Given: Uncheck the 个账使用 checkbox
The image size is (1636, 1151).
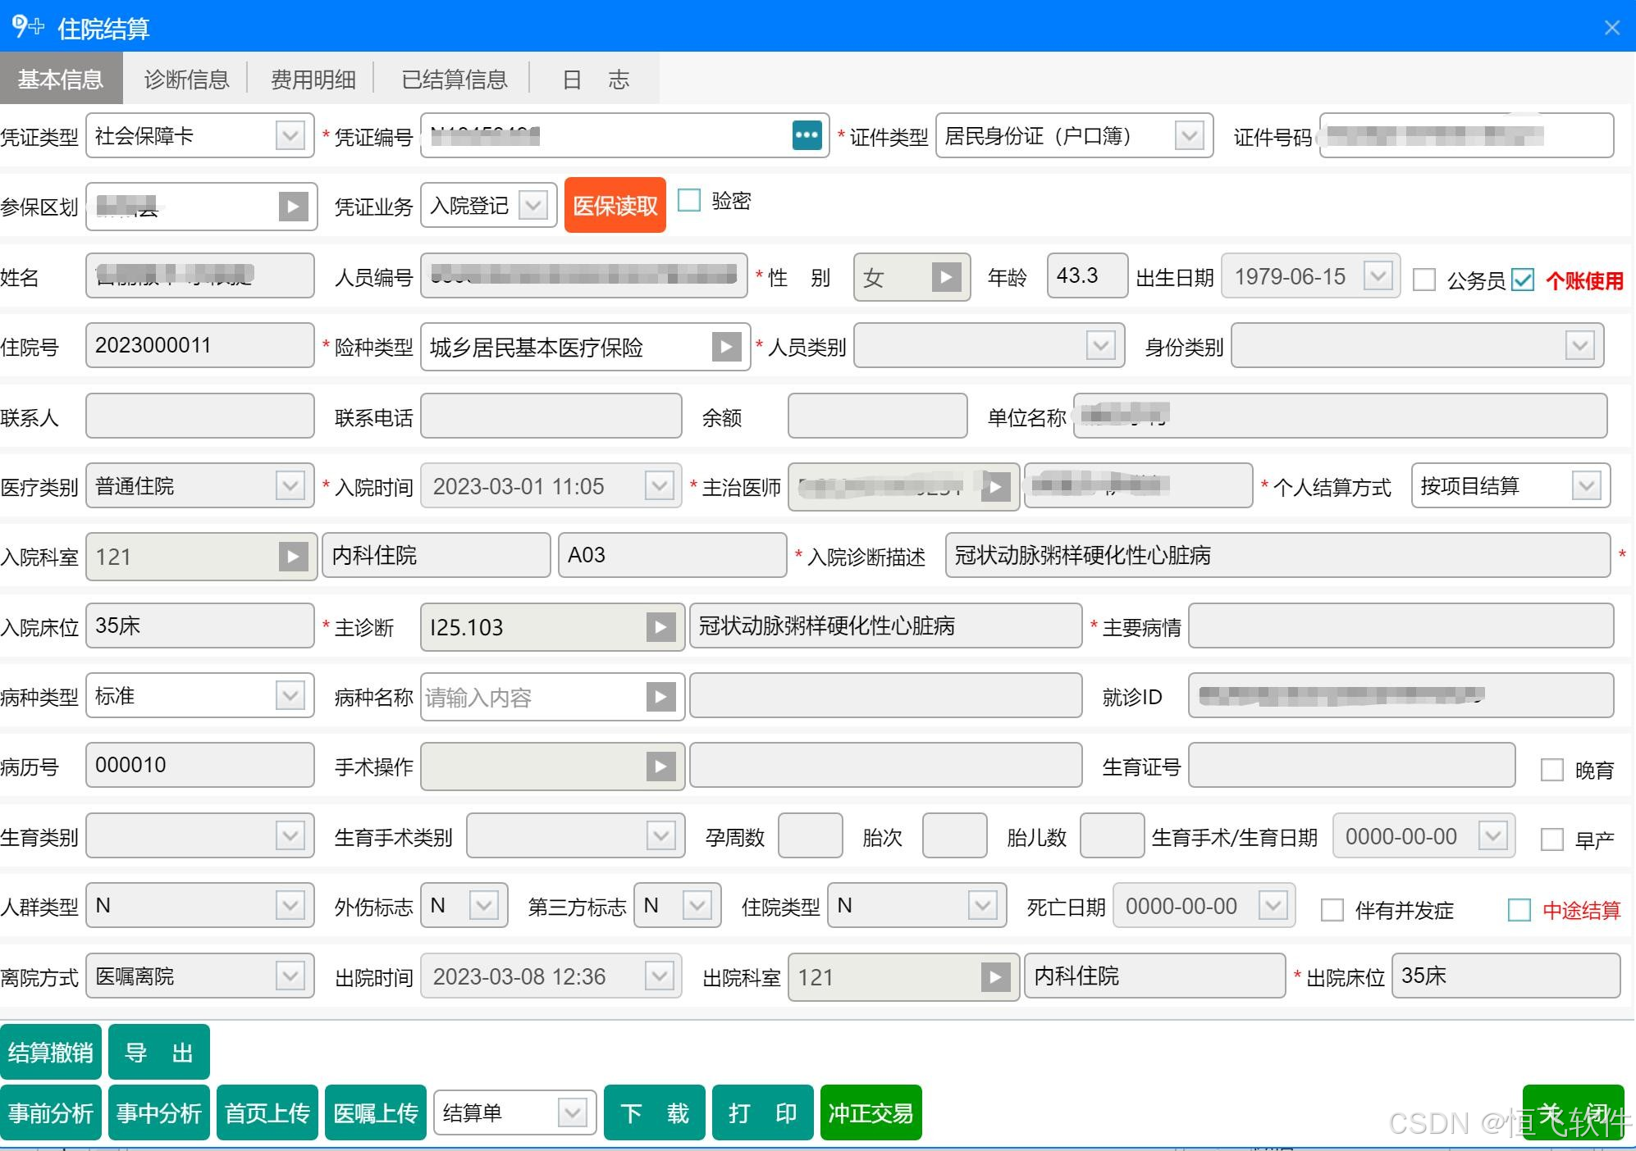Looking at the screenshot, I should pos(1523,280).
